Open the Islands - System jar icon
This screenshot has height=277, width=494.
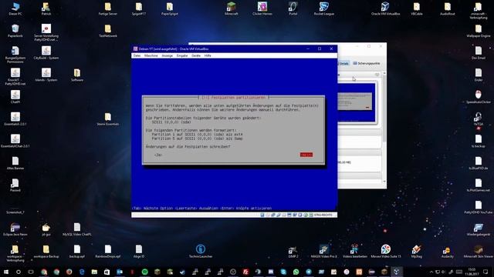46,75
